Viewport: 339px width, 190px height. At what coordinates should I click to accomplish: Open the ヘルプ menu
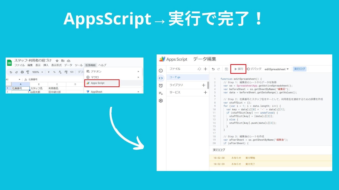coord(102,65)
